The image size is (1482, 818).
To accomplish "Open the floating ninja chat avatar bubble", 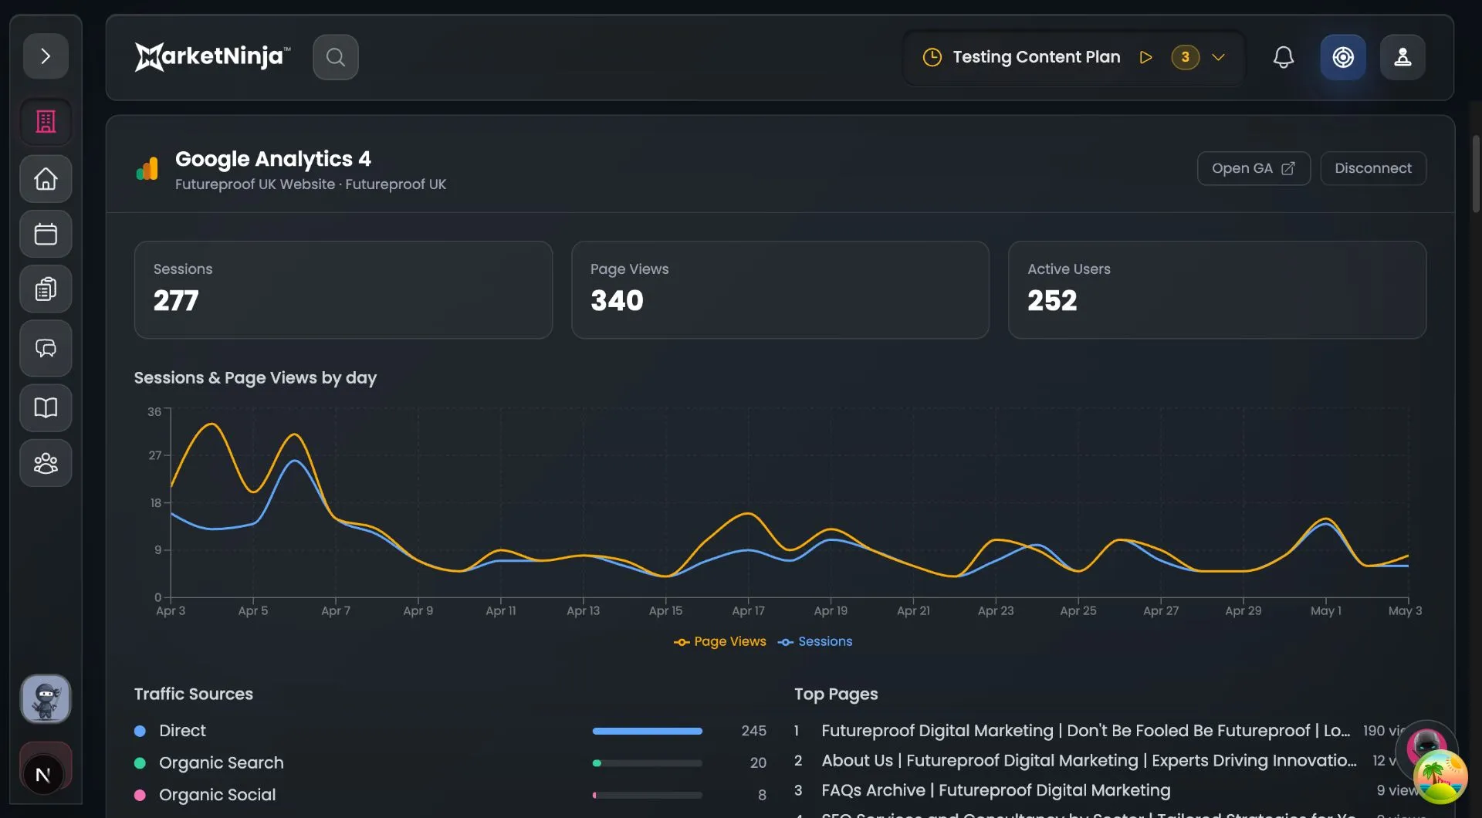I will [1426, 745].
